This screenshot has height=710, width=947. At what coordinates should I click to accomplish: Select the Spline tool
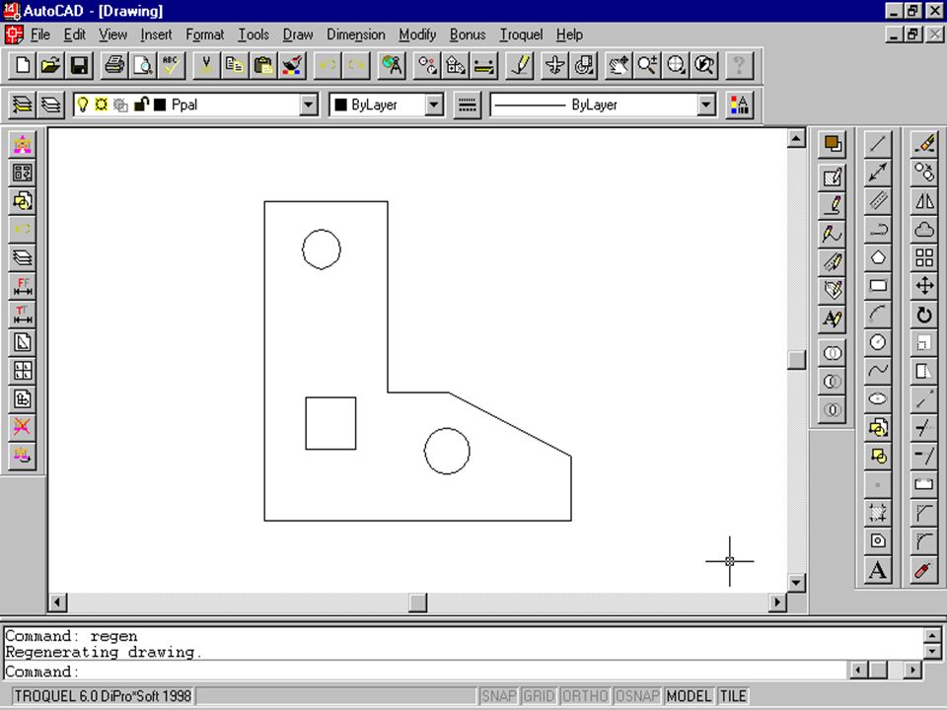point(878,370)
